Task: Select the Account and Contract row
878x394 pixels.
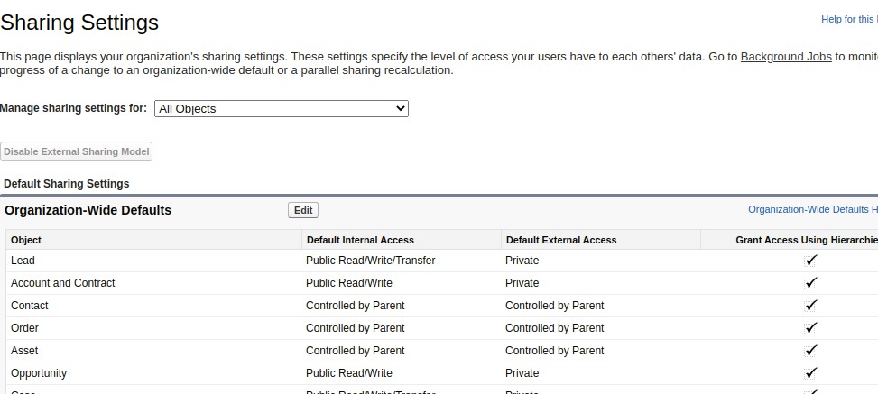Action: coord(63,283)
